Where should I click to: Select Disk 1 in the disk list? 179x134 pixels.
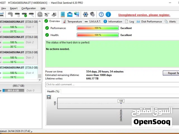pyautogui.click(x=19, y=27)
